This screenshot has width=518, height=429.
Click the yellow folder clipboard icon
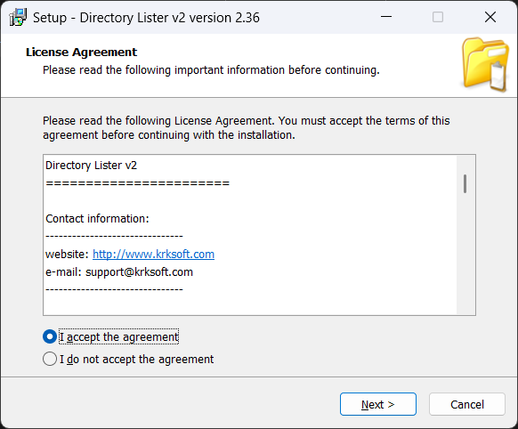click(485, 64)
